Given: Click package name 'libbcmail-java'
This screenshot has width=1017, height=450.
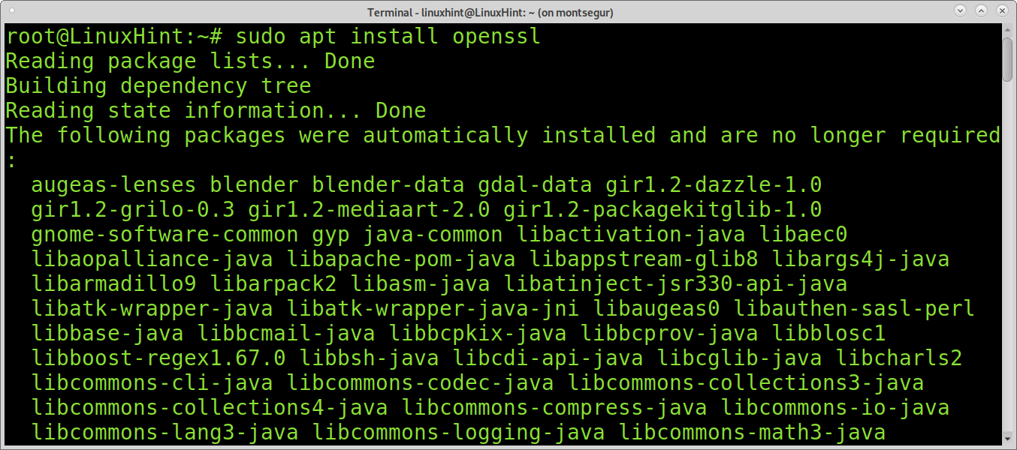Looking at the screenshot, I should [285, 333].
